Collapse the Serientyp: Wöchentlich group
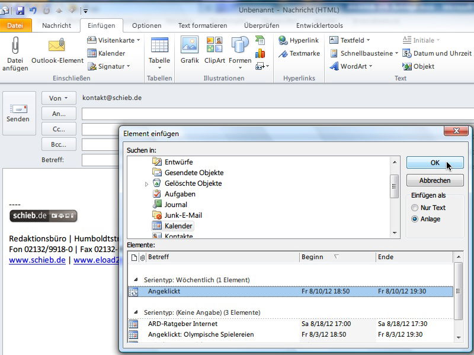The height and width of the screenshot is (355, 474). click(x=136, y=280)
